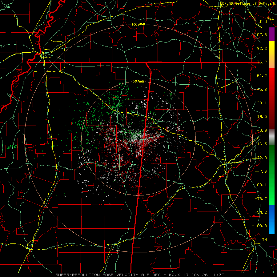Click the 92.3 value on velocity scale
Screen dimensions: 277x277
point(262,48)
